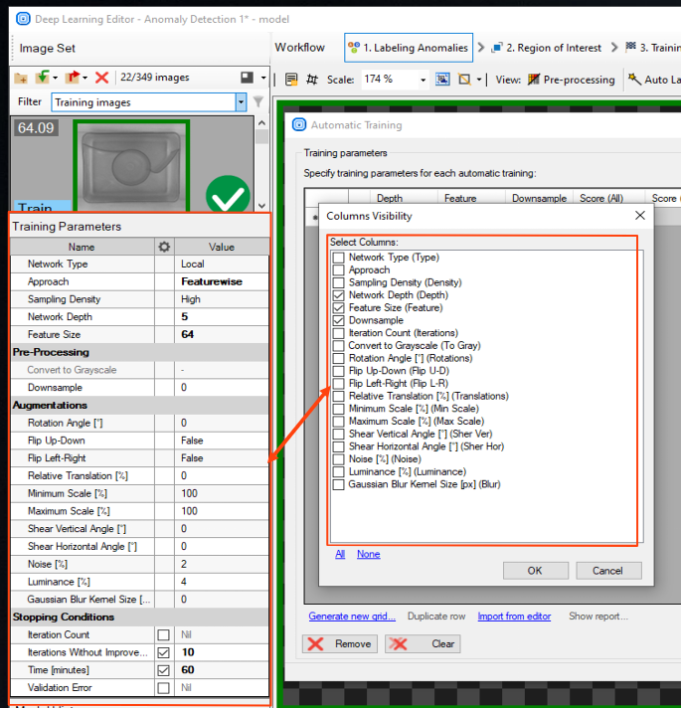Click the image list scroll down arrow
Image resolution: width=681 pixels, height=708 pixels.
pos(261,206)
